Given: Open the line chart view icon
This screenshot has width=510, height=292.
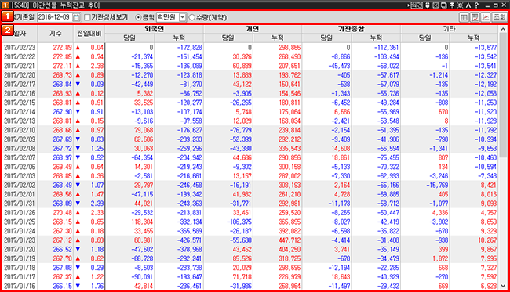Looking at the screenshot, I should tap(486, 17).
